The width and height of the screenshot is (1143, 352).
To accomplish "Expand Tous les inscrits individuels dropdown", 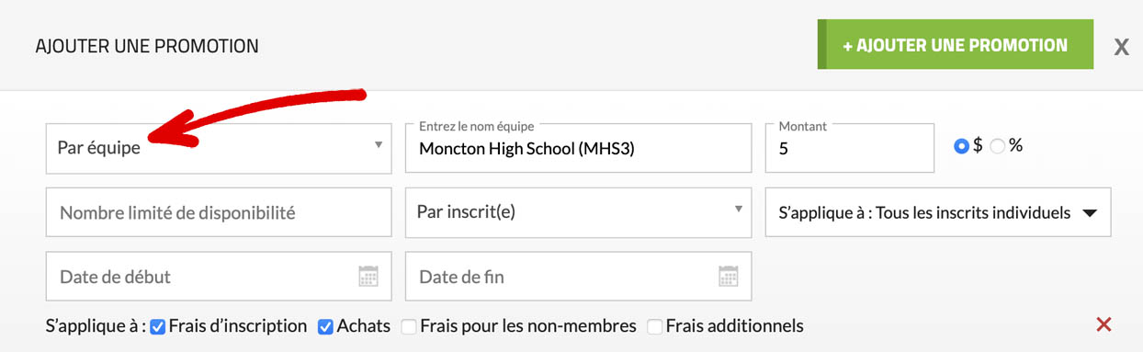I will pos(938,212).
